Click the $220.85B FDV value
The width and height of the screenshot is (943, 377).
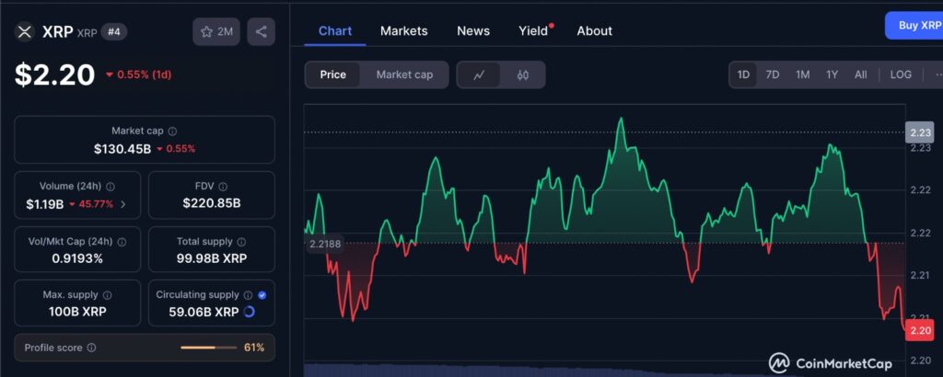point(212,203)
